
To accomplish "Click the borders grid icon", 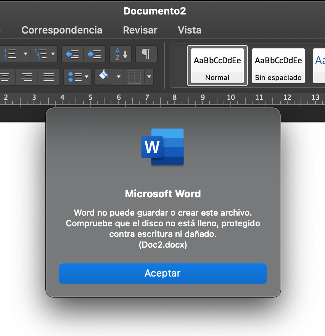I will (134, 77).
